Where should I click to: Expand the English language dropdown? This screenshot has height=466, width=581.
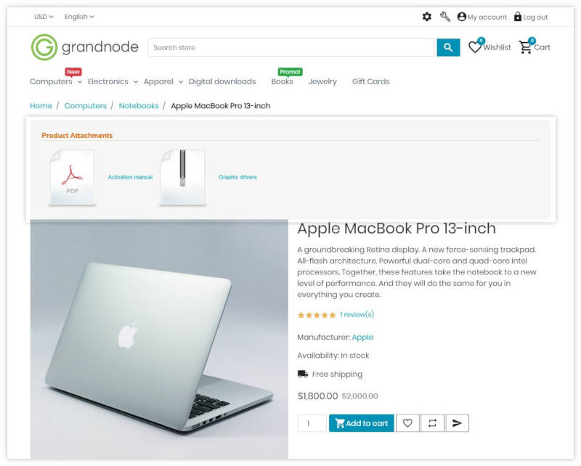click(79, 17)
